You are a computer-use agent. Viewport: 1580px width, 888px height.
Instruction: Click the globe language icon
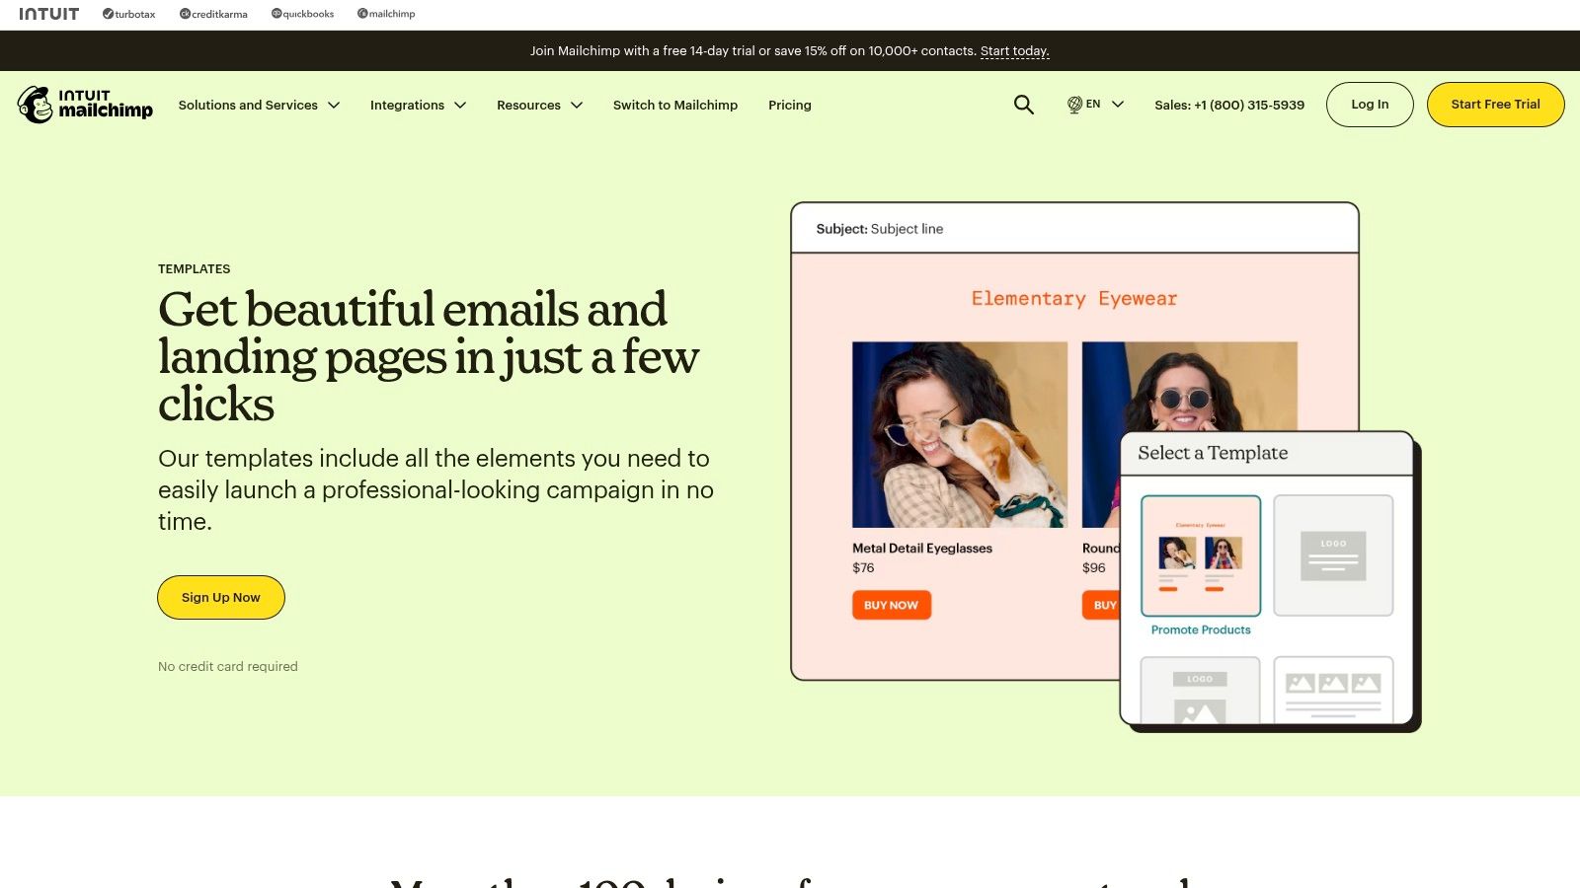[1074, 105]
